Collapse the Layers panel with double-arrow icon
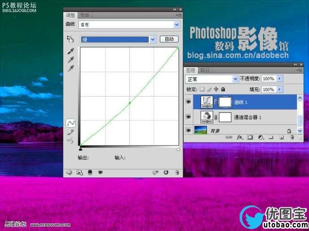This screenshot has width=309, height=231. [295, 64]
